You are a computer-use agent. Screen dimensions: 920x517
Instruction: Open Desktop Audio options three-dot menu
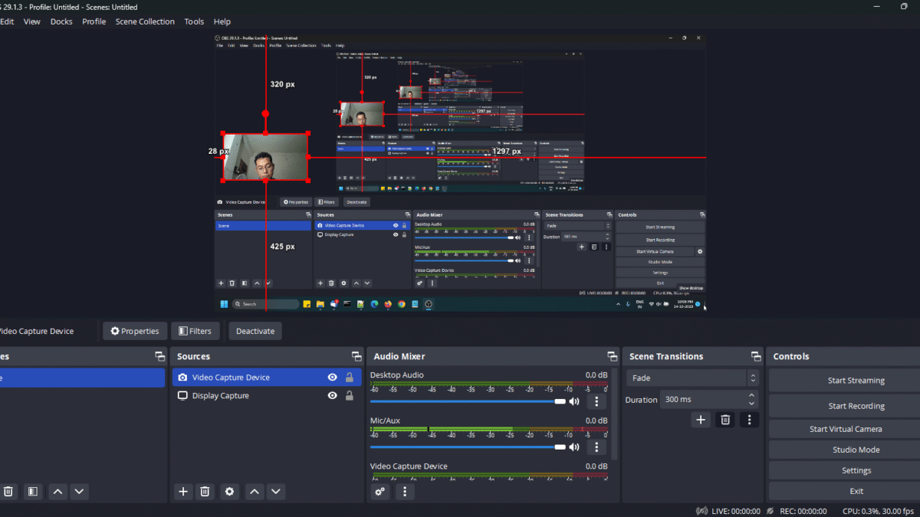coord(596,401)
